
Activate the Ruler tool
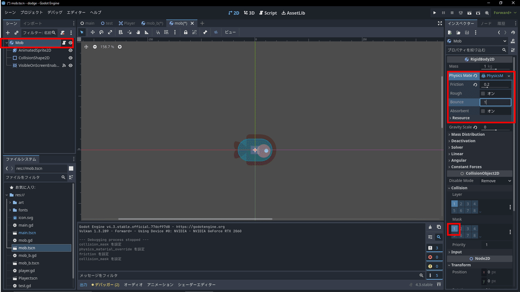[x=147, y=32]
